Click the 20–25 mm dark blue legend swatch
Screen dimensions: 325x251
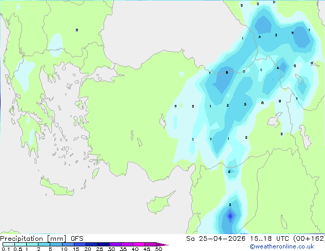(x=91, y=244)
